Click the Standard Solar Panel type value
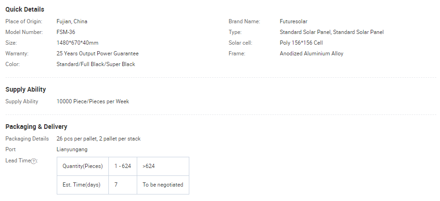This screenshot has width=440, height=201. [332, 32]
